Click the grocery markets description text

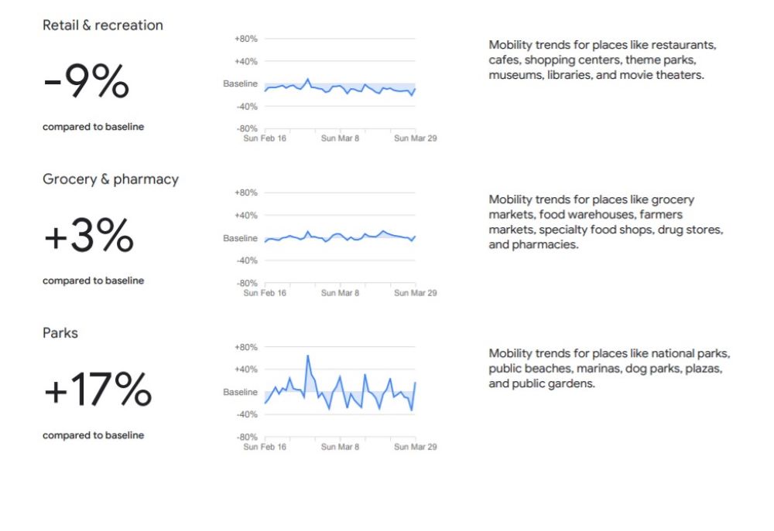coord(606,222)
